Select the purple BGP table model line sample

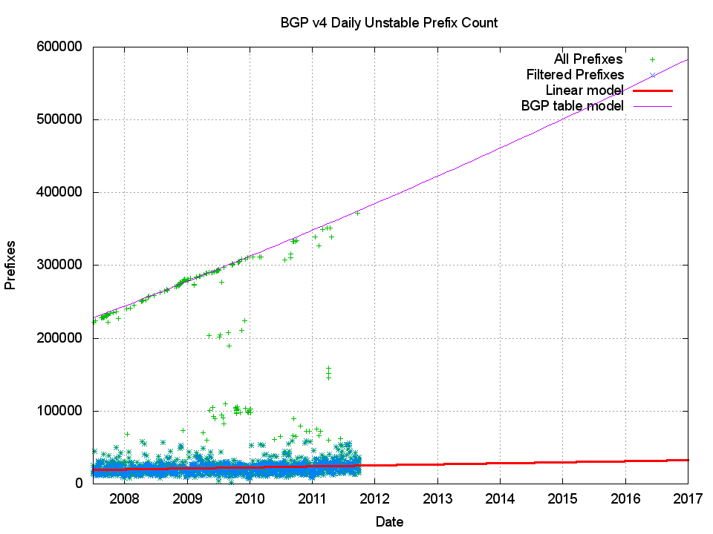pos(652,106)
